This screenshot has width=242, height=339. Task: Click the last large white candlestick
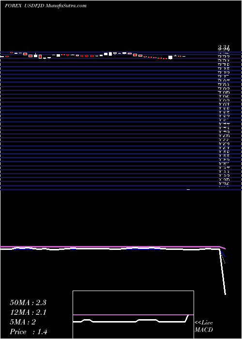click(x=170, y=57)
